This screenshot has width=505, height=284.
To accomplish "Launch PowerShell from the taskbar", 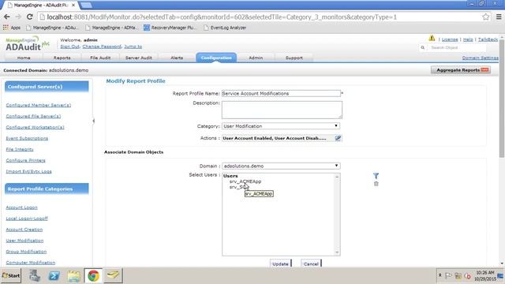I will pos(54,276).
